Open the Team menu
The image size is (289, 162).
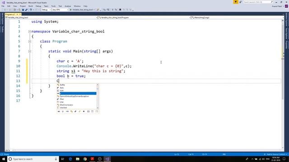tap(46, 6)
